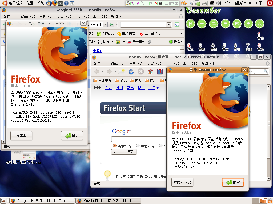This screenshot has height=204, width=273.
Task: Open the 历史 menu in the Google网站导航 window
Action: [64, 16]
